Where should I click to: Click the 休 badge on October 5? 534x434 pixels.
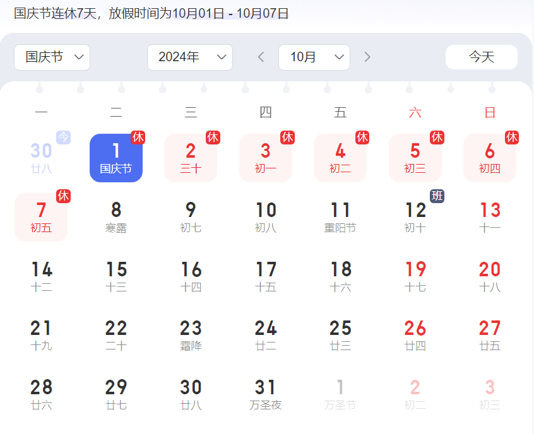click(x=437, y=137)
